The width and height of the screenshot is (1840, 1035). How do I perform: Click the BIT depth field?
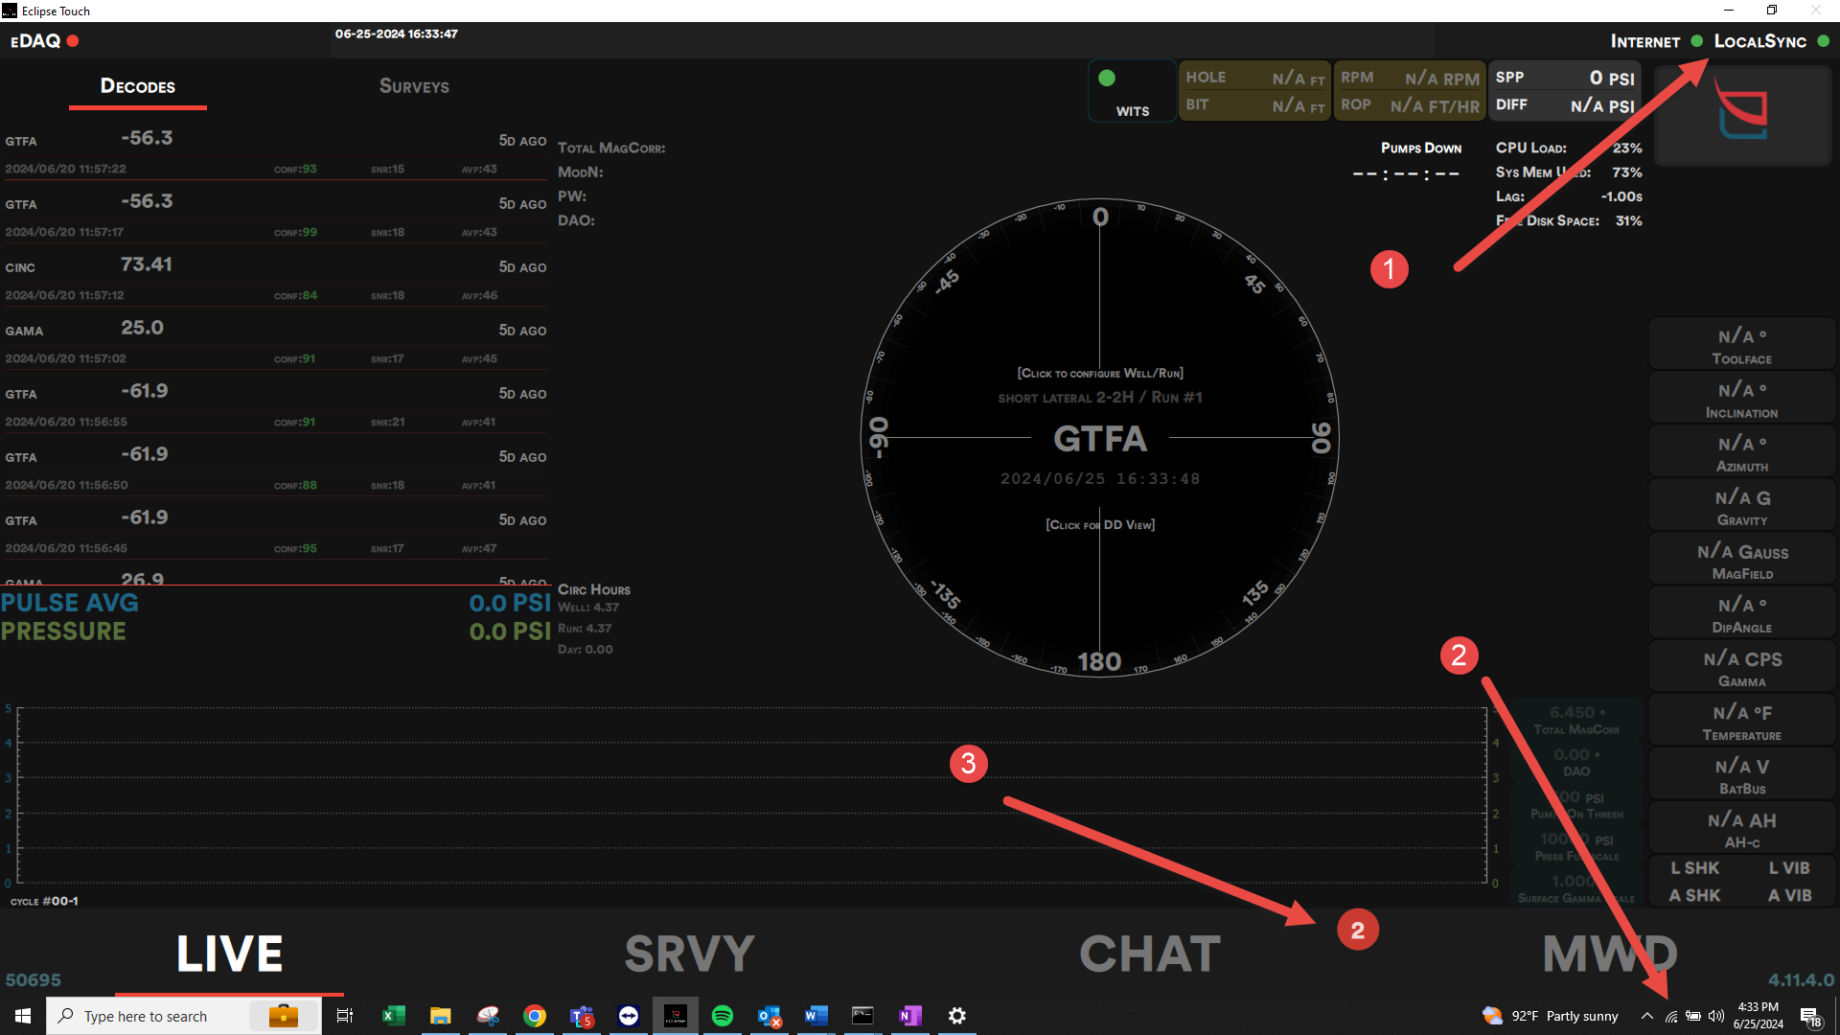click(1254, 105)
